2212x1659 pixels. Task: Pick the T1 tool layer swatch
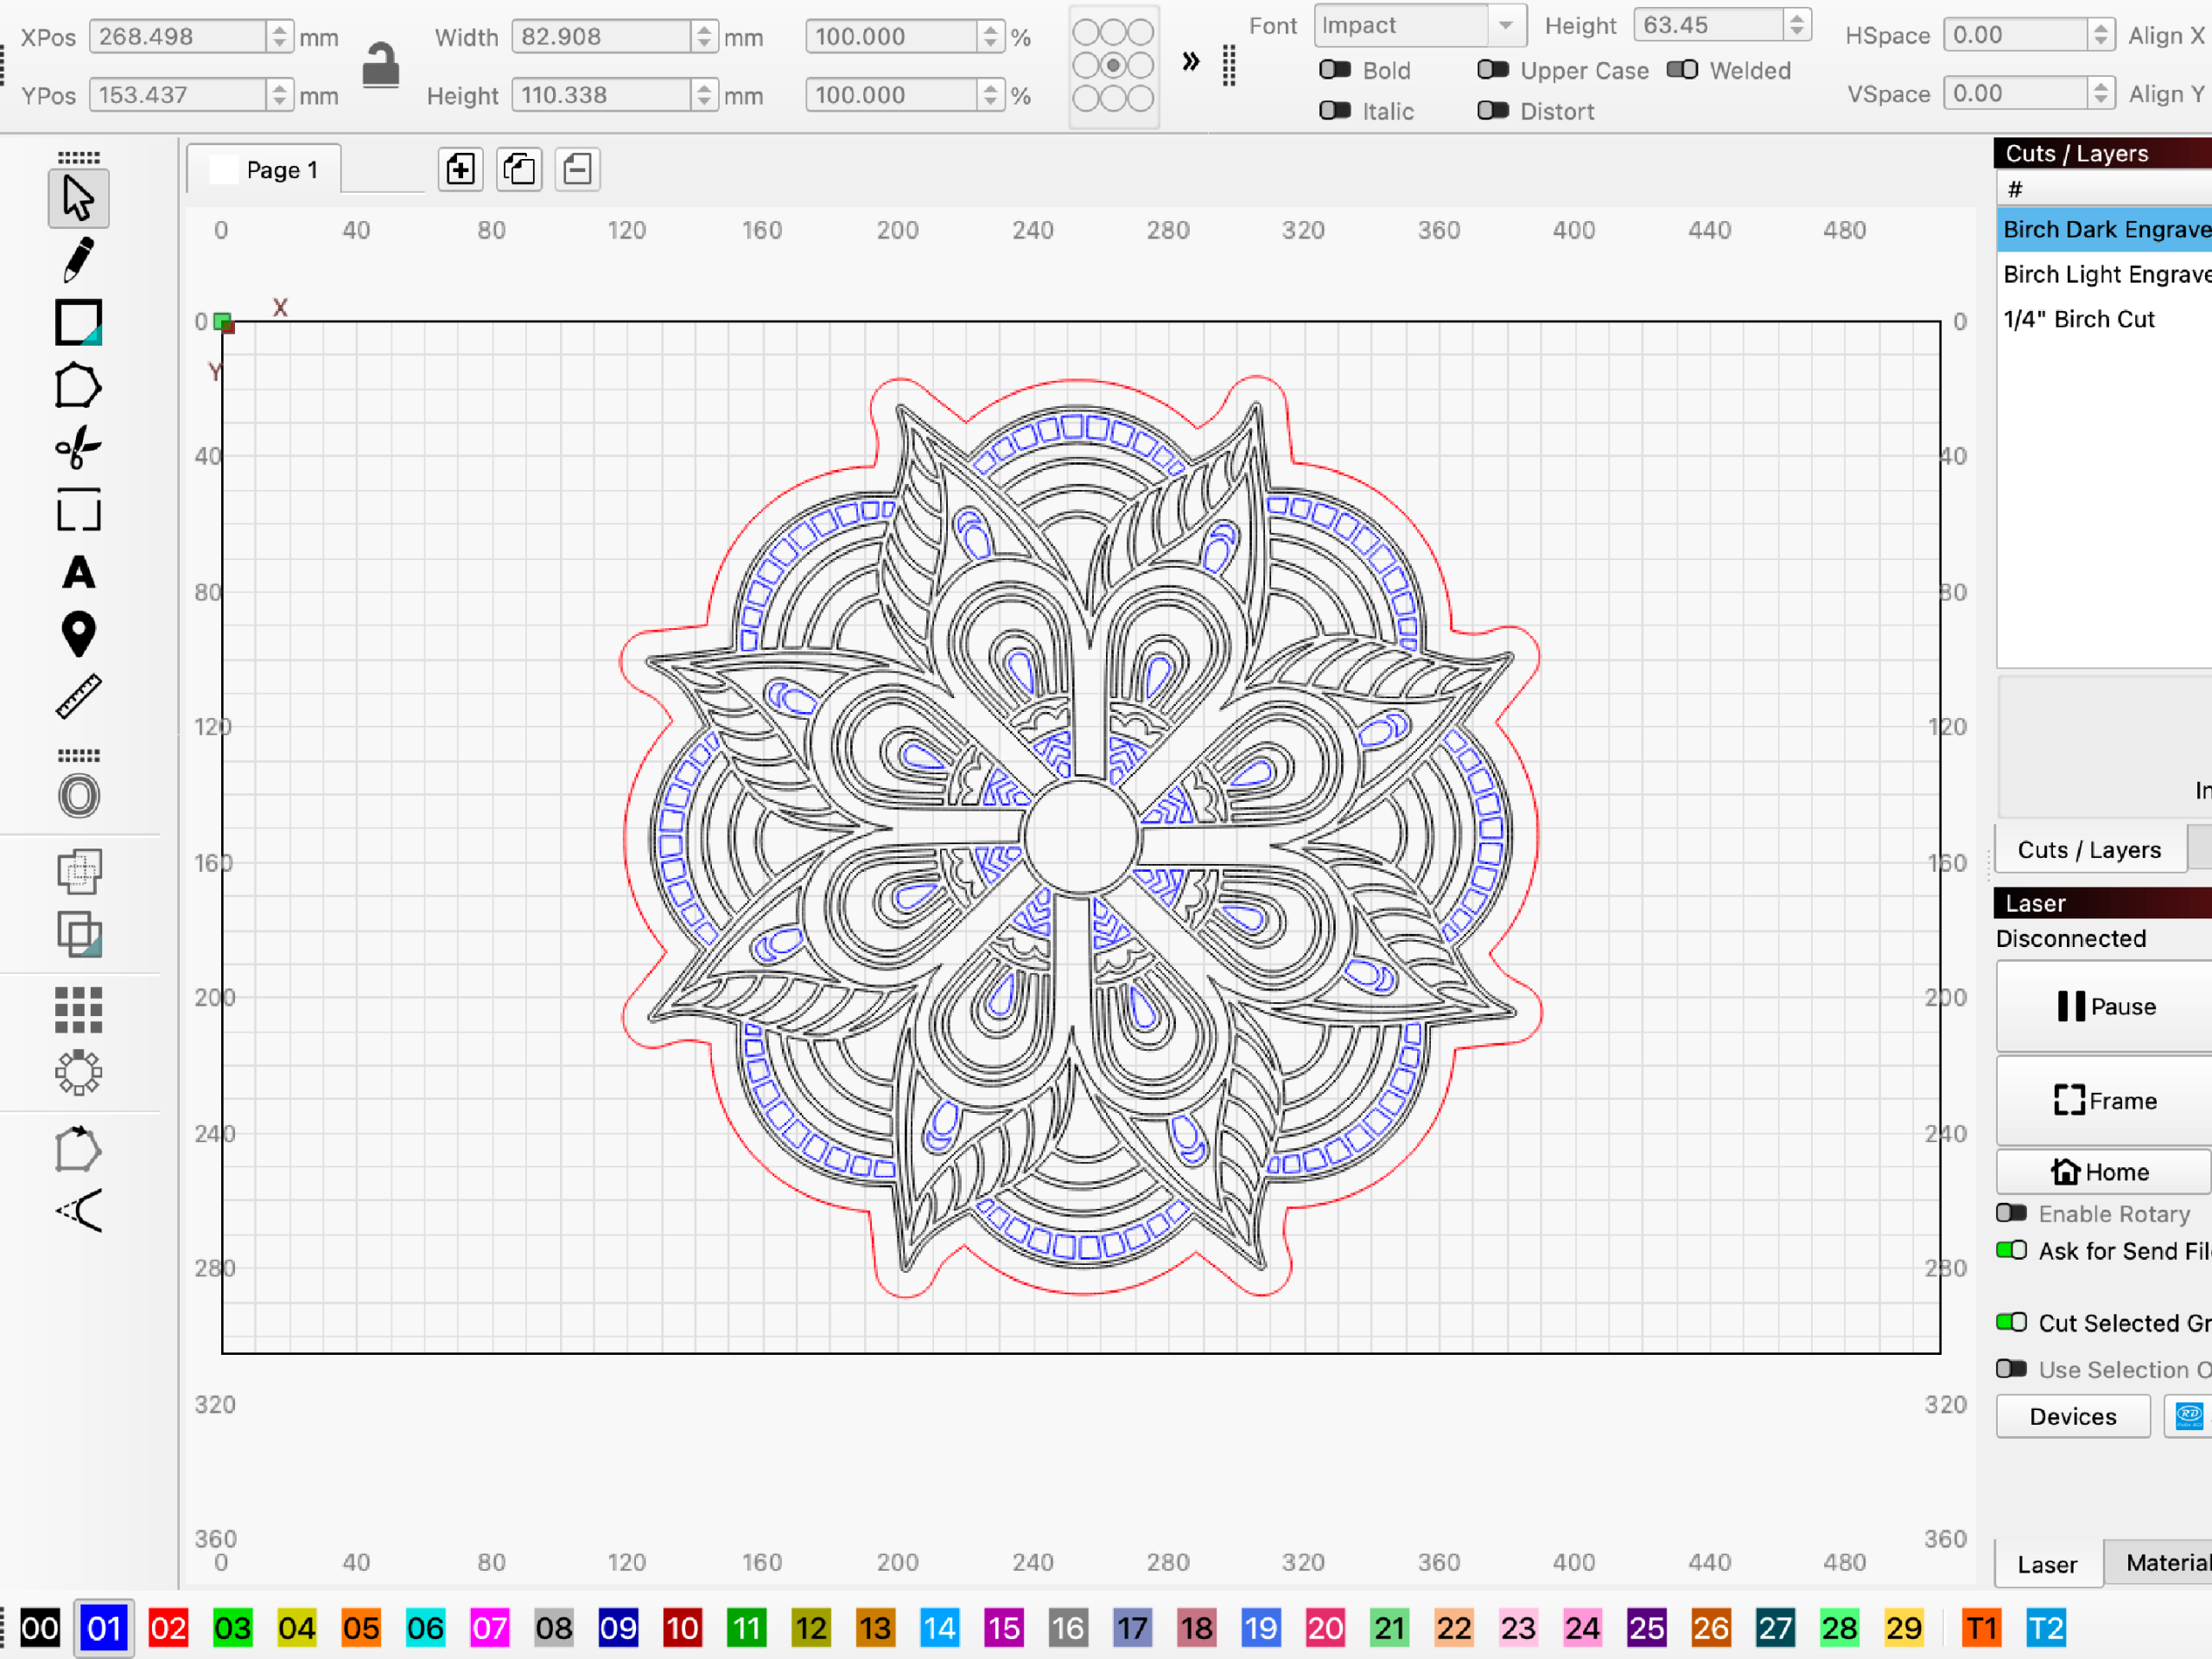1981,1628
